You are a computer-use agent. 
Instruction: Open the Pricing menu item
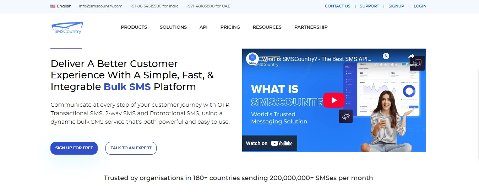coord(230,27)
